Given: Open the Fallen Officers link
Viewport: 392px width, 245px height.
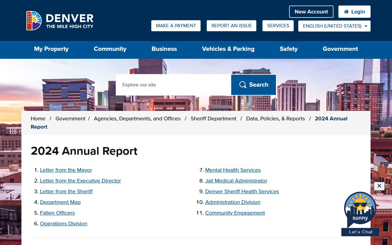Looking at the screenshot, I should 57,213.
